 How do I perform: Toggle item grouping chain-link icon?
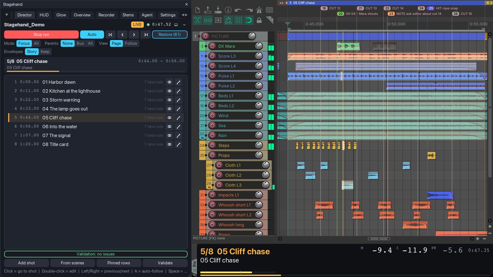[208, 20]
